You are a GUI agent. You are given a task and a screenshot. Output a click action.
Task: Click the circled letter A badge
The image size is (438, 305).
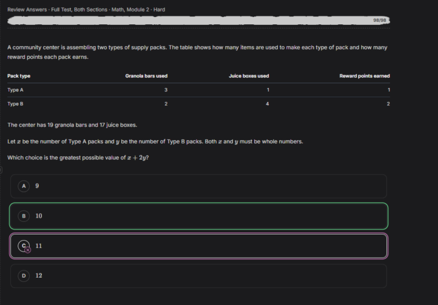(24, 186)
